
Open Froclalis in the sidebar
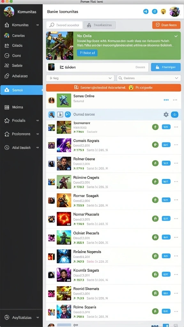21,120
